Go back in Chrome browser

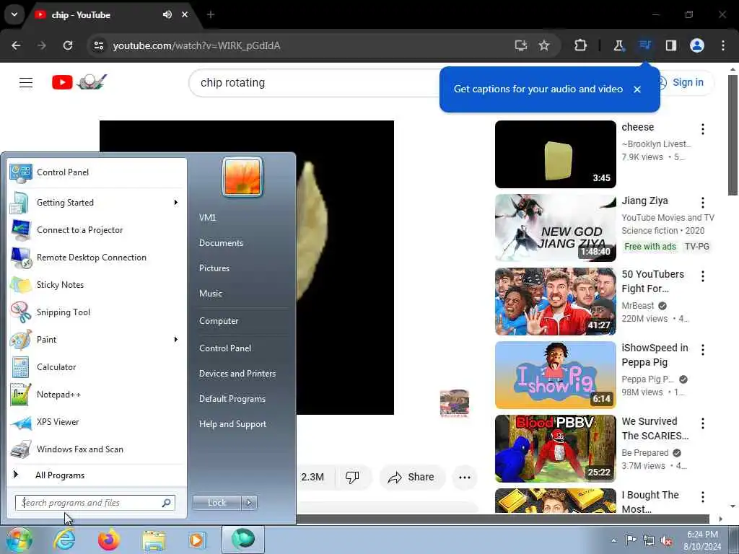[16, 45]
